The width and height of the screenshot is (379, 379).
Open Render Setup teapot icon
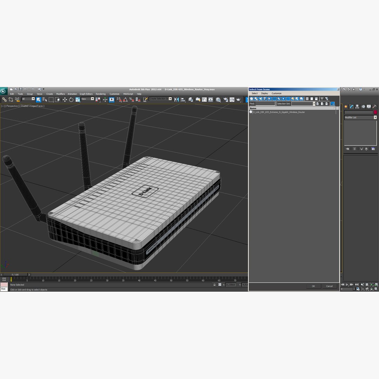(x=226, y=100)
